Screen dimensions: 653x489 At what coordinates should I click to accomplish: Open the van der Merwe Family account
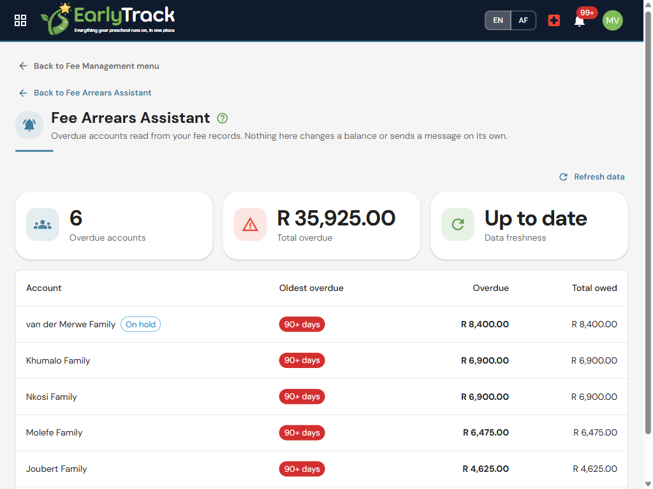(70, 324)
